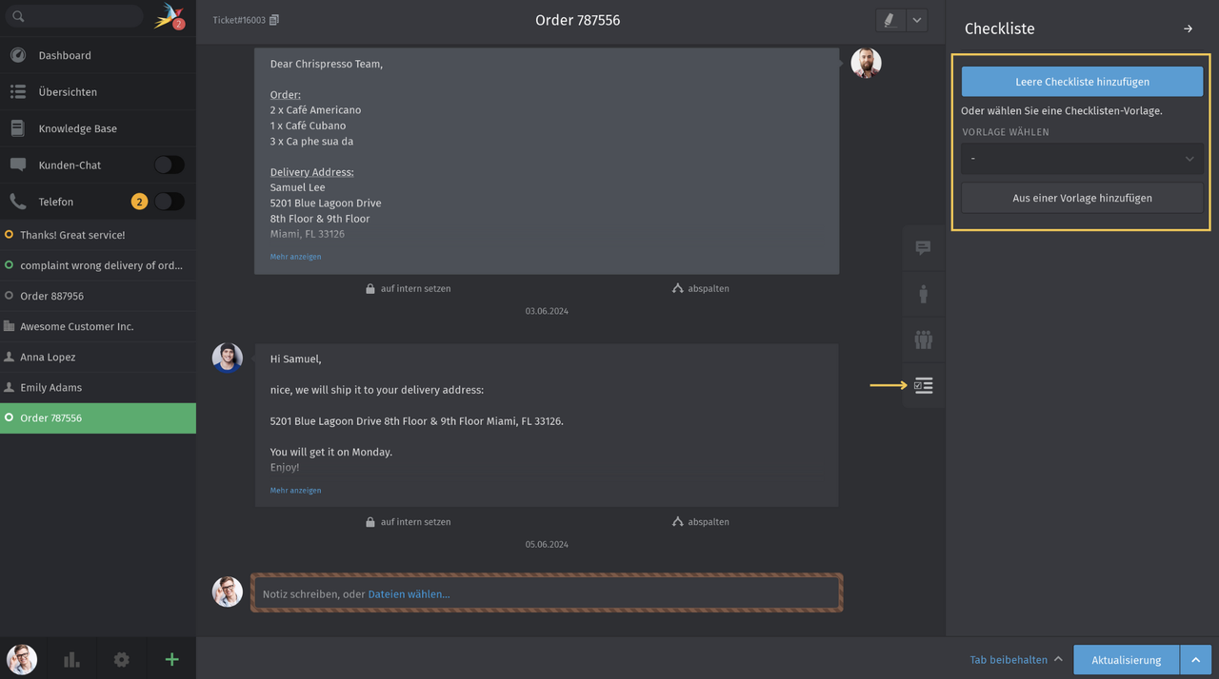
Task: Click Leere Checkliste hinzufügen button
Action: point(1081,81)
